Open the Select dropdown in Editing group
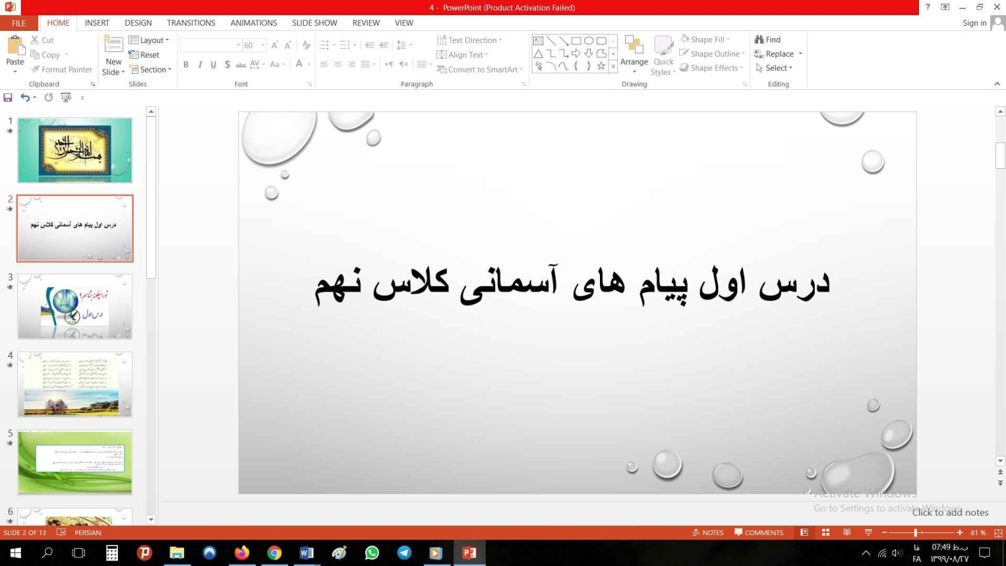This screenshot has height=566, width=1006. (774, 68)
